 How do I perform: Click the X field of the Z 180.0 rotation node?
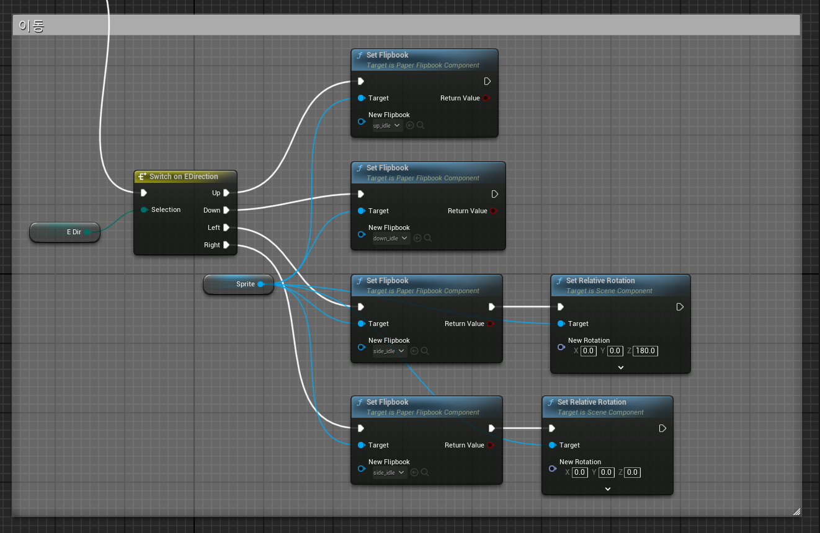click(589, 351)
